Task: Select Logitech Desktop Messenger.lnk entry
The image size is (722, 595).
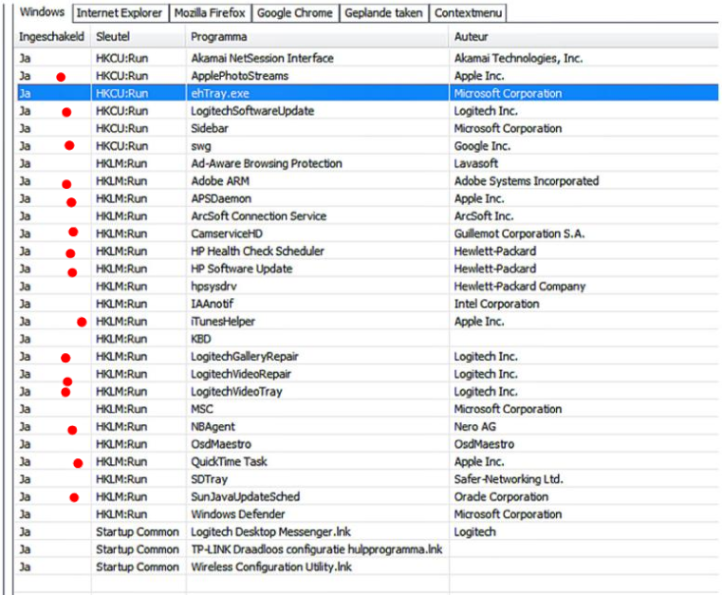Action: (368, 531)
